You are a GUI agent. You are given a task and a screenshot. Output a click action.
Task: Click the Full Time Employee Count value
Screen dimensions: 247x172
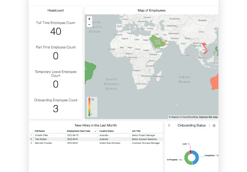[x=56, y=31]
